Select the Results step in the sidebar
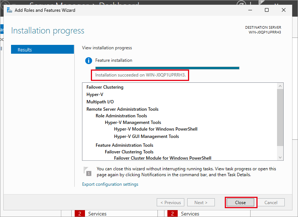This screenshot has height=217, width=298. (x=42, y=49)
